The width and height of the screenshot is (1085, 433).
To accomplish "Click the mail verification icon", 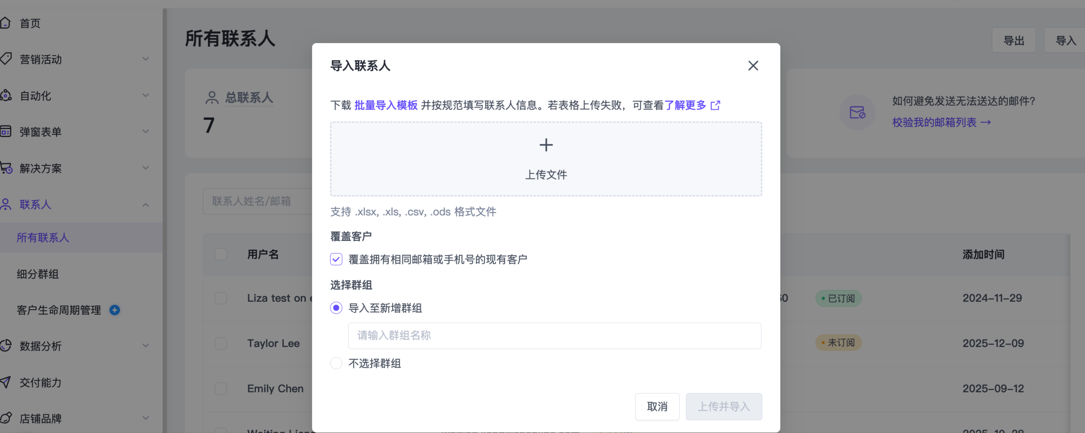I will pyautogui.click(x=857, y=112).
